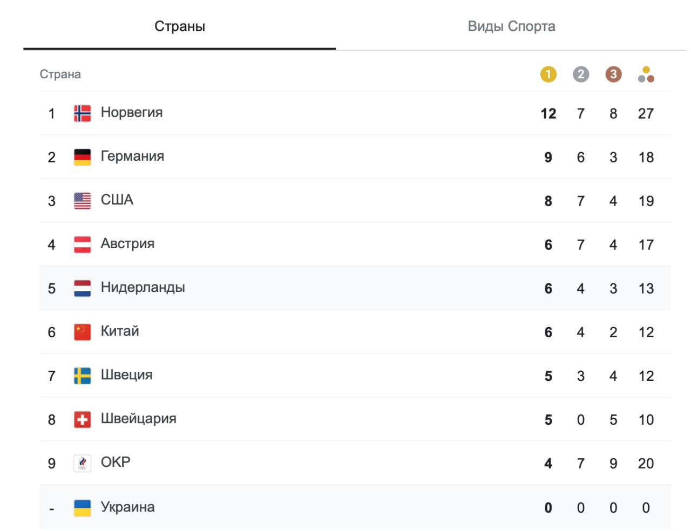The image size is (691, 531).
Task: Click the ОКР team emblem icon
Action: point(82,463)
